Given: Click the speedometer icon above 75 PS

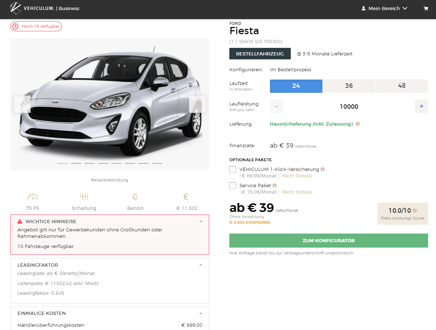Looking at the screenshot, I should pos(32,197).
